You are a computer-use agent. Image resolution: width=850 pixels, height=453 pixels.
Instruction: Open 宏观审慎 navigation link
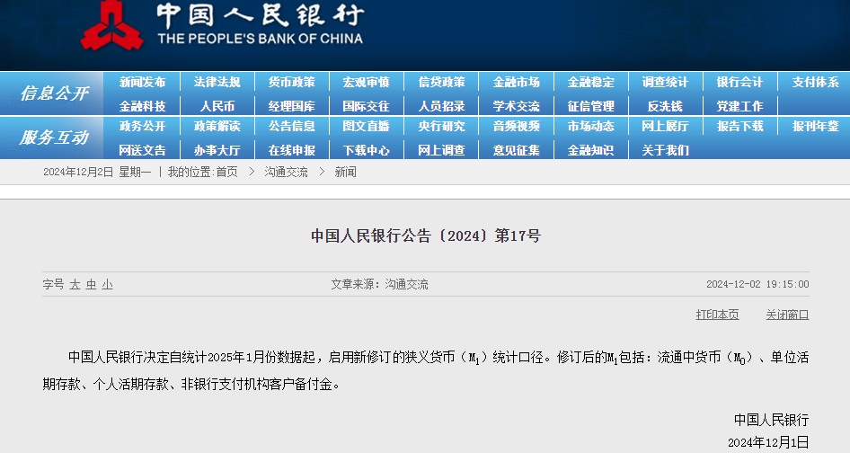[367, 83]
